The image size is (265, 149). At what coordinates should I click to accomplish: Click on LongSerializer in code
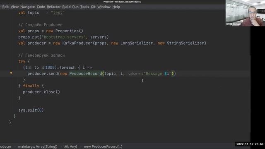137,43
